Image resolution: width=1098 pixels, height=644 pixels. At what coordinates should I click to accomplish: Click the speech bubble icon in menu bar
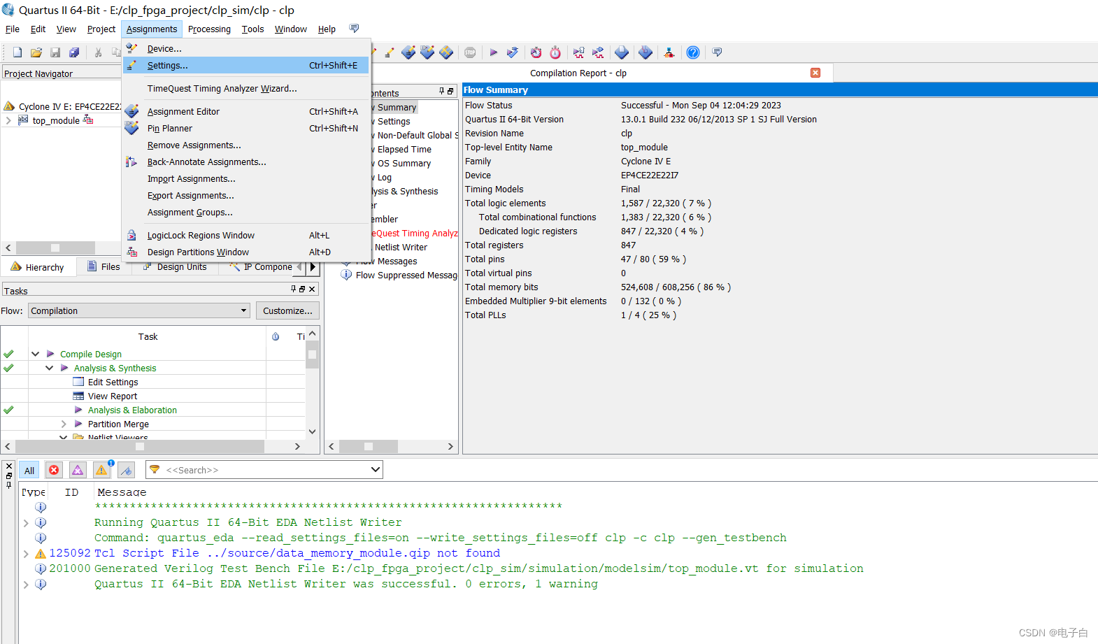(x=354, y=29)
